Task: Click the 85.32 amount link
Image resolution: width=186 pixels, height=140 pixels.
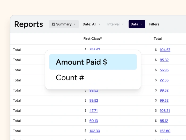Action: pos(164,60)
